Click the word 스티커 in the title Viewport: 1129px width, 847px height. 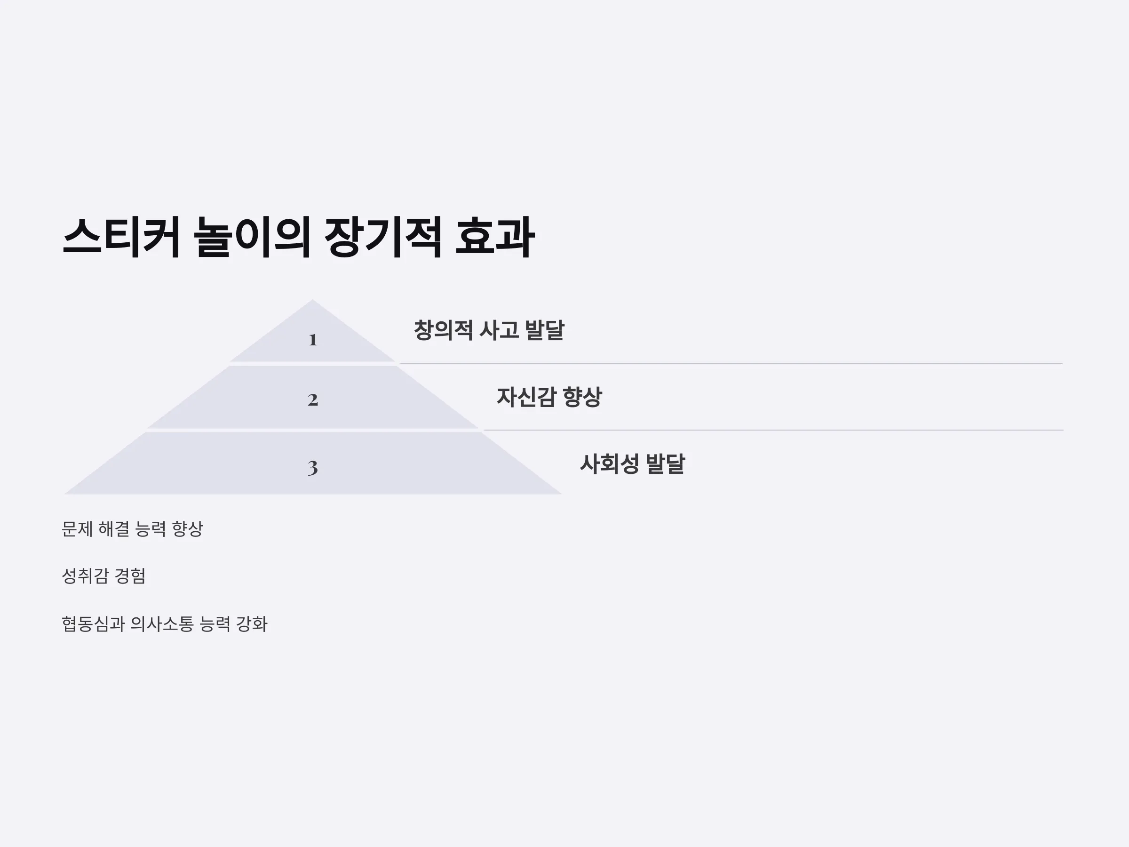121,238
